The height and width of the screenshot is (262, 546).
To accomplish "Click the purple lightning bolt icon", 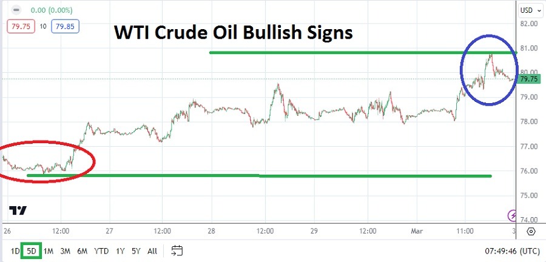I will click(513, 215).
